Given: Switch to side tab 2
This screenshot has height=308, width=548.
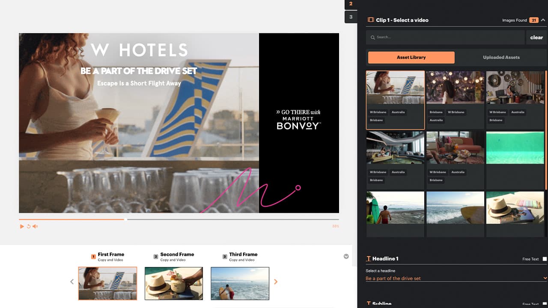Looking at the screenshot, I should [351, 4].
